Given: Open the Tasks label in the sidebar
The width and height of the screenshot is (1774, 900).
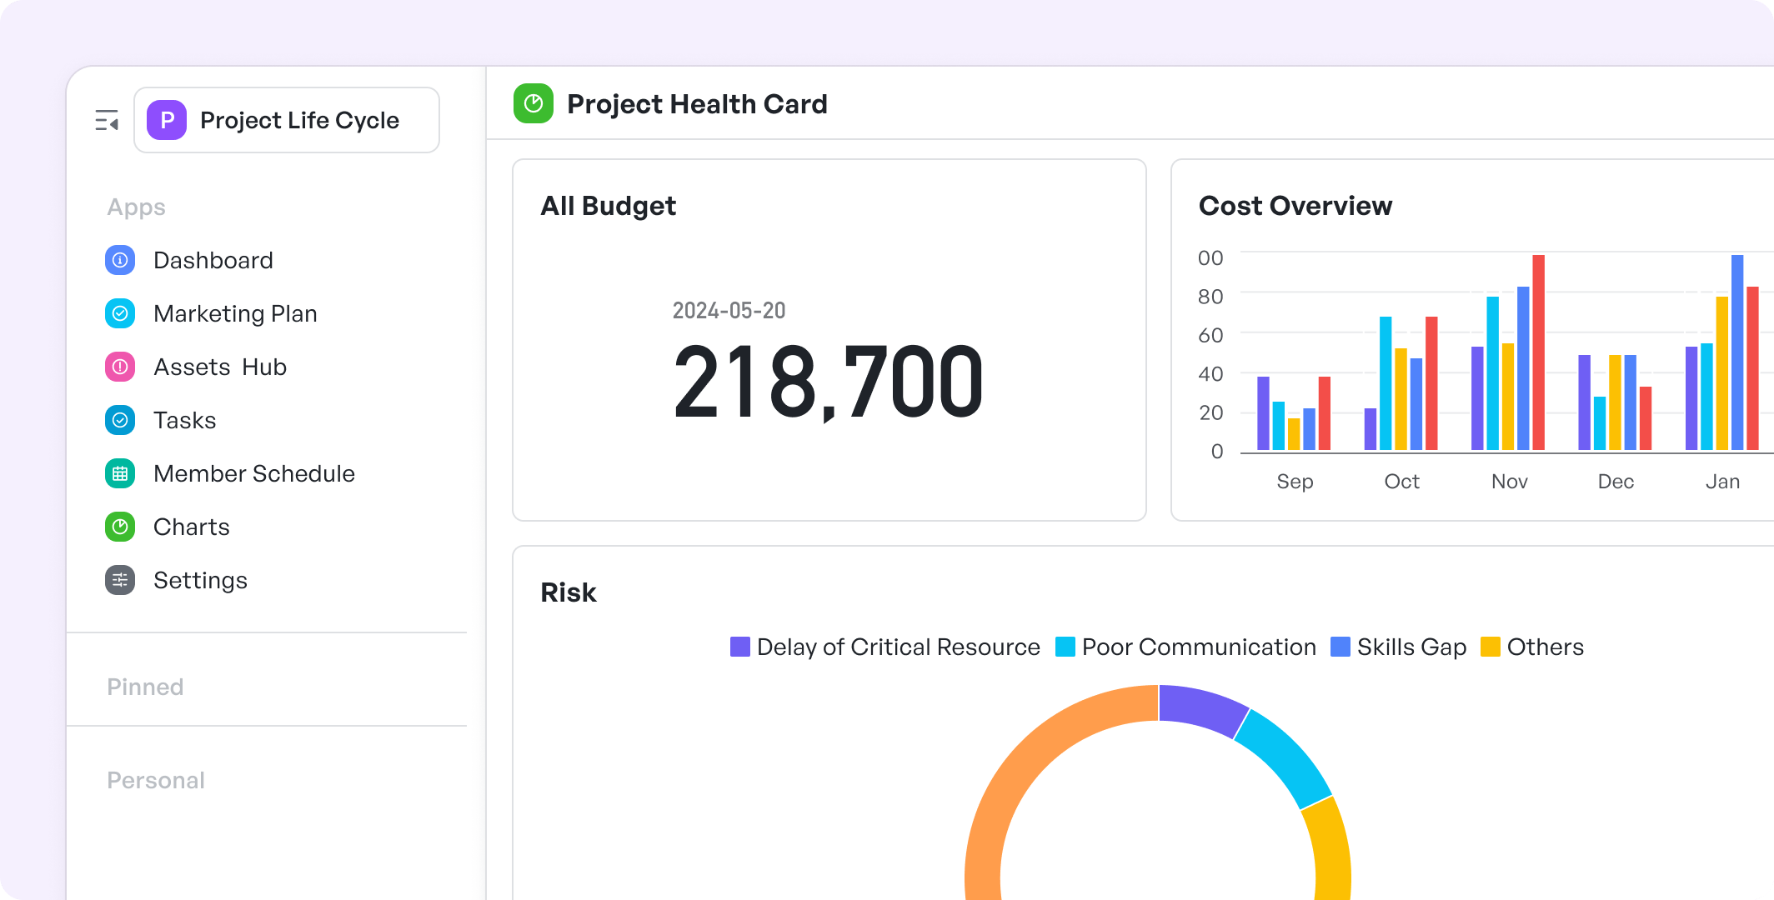Looking at the screenshot, I should 185,420.
